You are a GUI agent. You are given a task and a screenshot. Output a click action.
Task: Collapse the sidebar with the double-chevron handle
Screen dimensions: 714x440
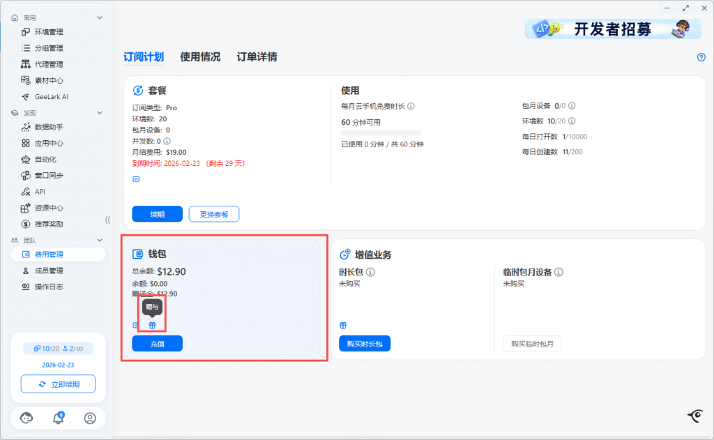click(x=108, y=220)
